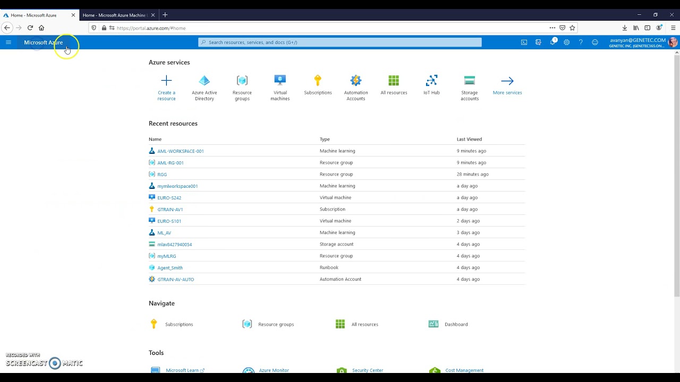
Task: Go to Subscriptions under Navigate
Action: click(179, 324)
